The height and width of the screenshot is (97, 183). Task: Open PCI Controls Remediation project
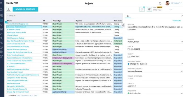pyautogui.click(x=16, y=64)
